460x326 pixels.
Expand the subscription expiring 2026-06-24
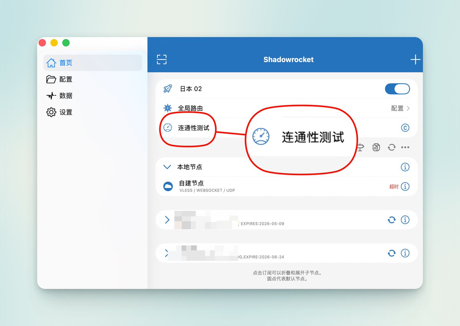[x=166, y=253]
